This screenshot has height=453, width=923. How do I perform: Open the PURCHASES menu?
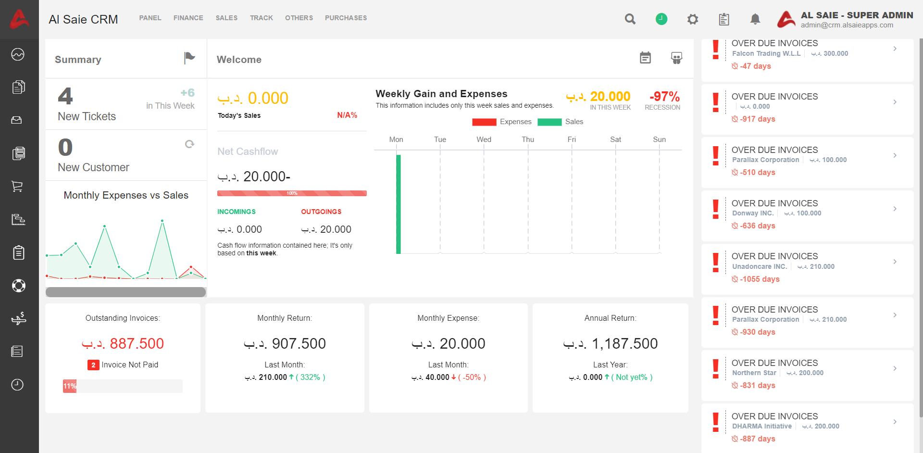click(x=346, y=18)
